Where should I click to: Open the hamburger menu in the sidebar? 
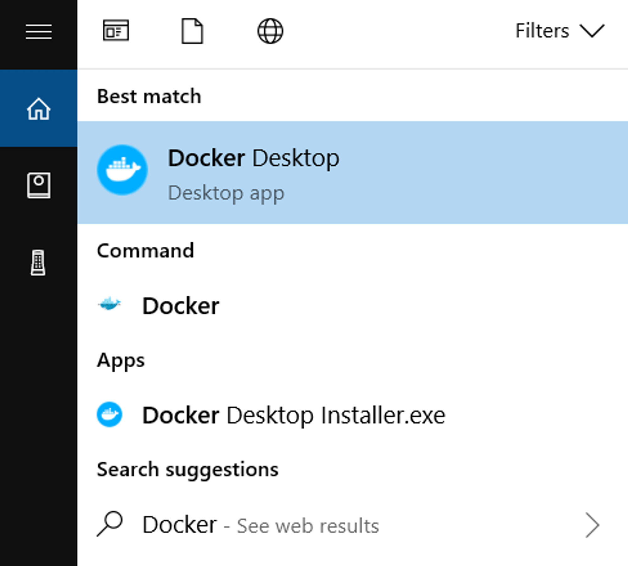click(x=39, y=32)
